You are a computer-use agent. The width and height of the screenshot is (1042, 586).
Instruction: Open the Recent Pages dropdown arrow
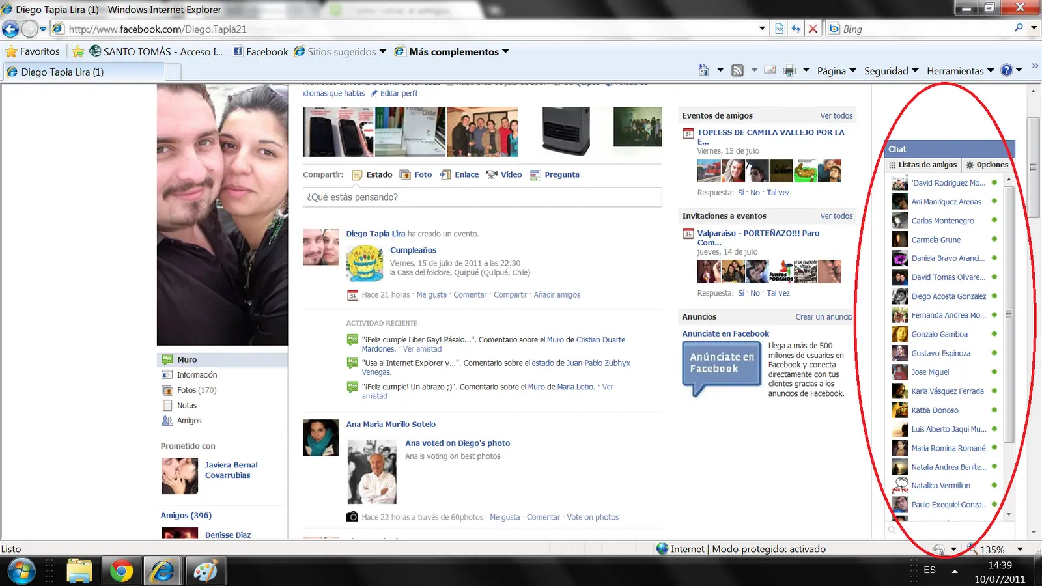(x=43, y=29)
